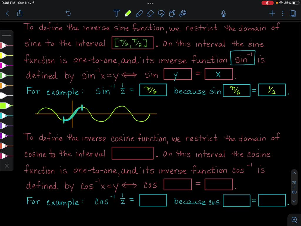This screenshot has height=226, width=301.
Task: Close the favorites pen sidebar
Action: point(7,166)
